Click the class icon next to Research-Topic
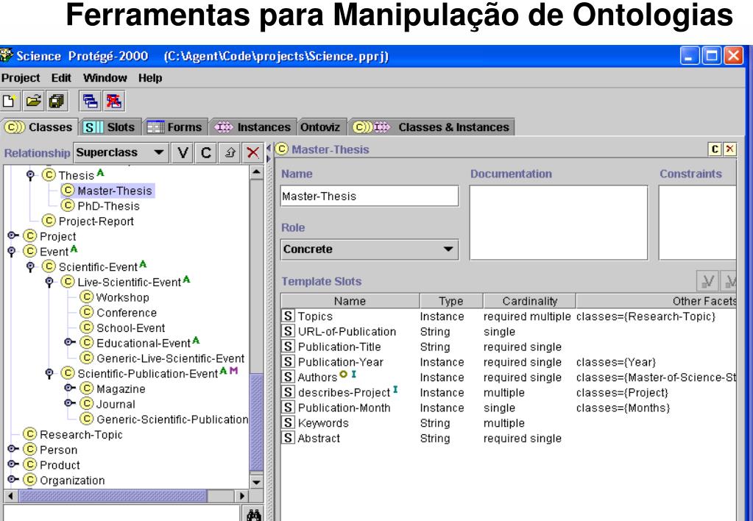The height and width of the screenshot is (521, 753). click(29, 434)
